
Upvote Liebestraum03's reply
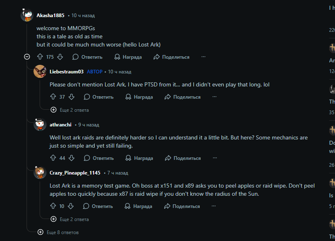pyautogui.click(x=53, y=97)
